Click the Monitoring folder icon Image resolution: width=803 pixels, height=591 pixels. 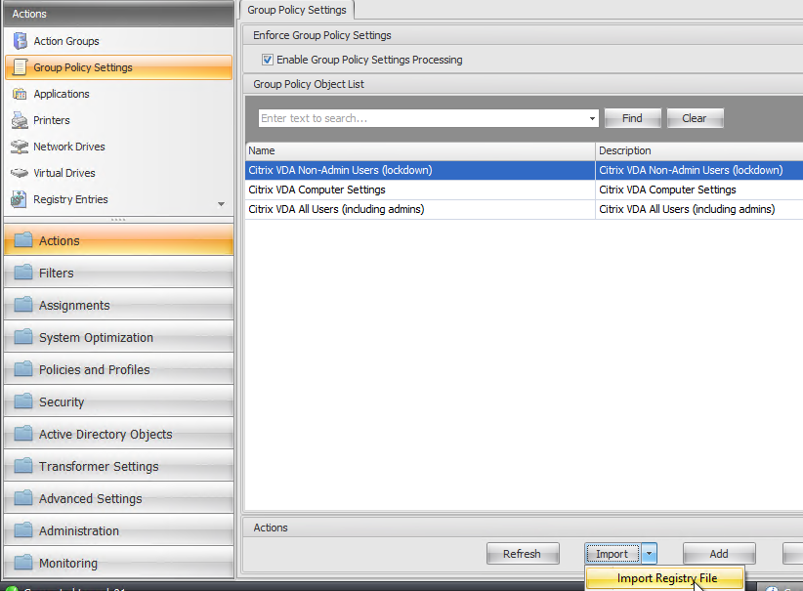coord(23,563)
